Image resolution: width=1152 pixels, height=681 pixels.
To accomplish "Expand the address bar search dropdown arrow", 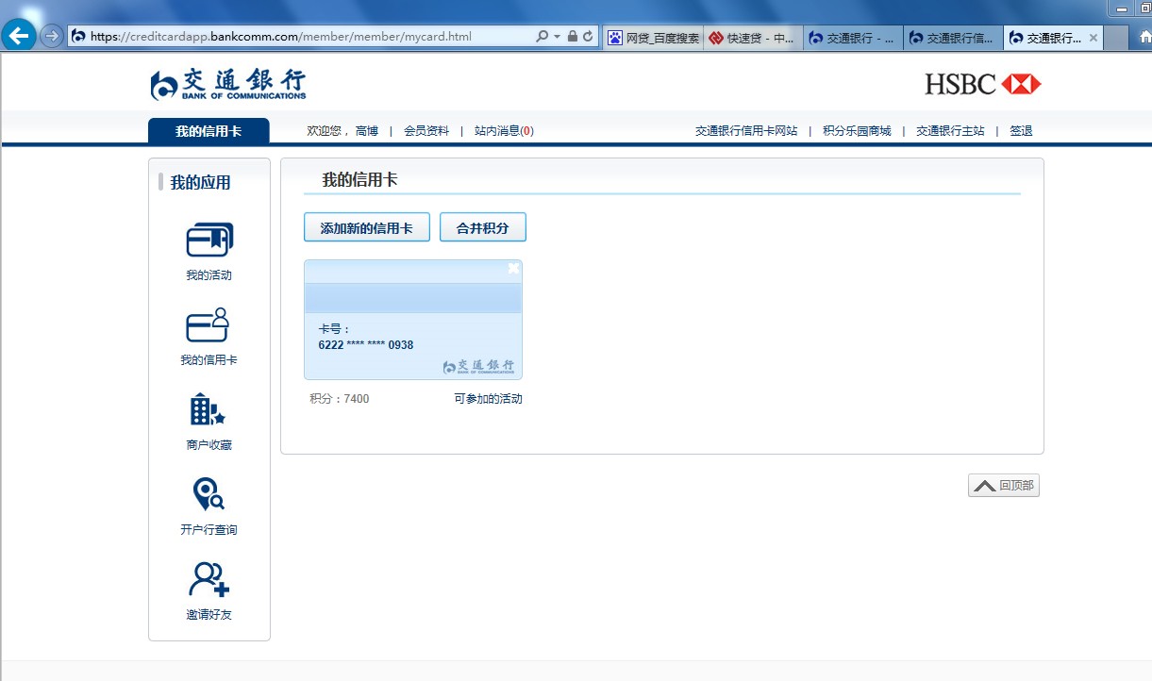I will [x=557, y=37].
